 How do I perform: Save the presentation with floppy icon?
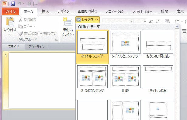coord(13,4)
